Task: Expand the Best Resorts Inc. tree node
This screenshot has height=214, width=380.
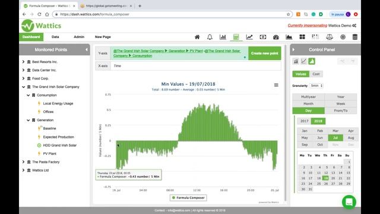Action: [x=24, y=62]
